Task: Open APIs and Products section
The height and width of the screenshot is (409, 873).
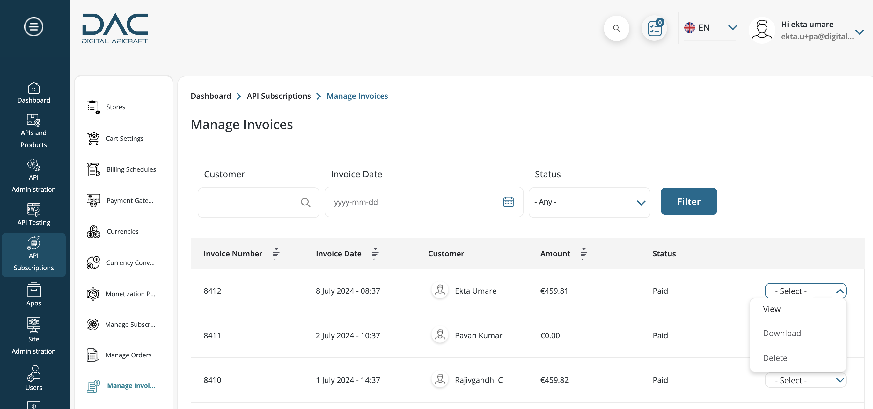Action: point(33,131)
